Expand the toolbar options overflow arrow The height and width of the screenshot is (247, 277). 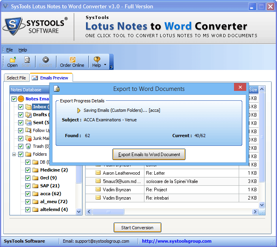(x=111, y=67)
